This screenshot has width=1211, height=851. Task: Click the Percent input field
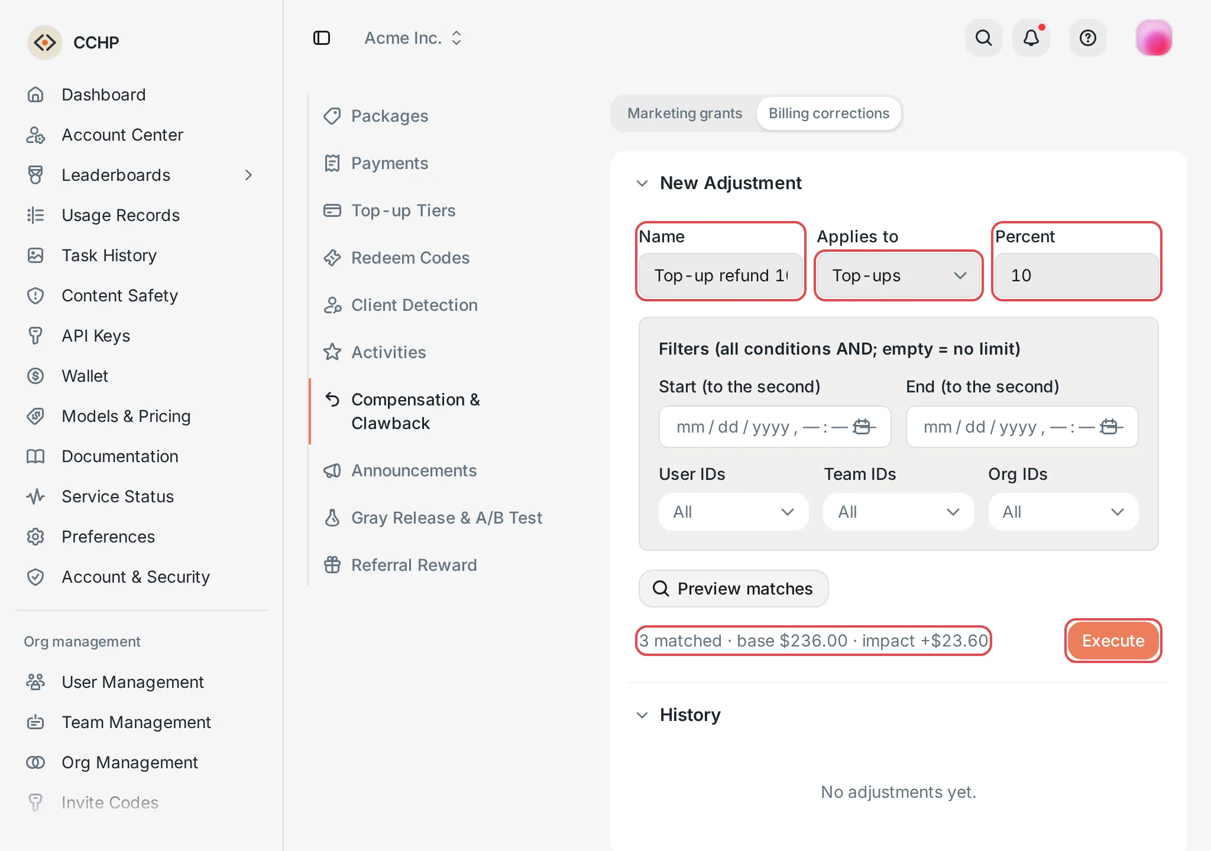pyautogui.click(x=1076, y=275)
